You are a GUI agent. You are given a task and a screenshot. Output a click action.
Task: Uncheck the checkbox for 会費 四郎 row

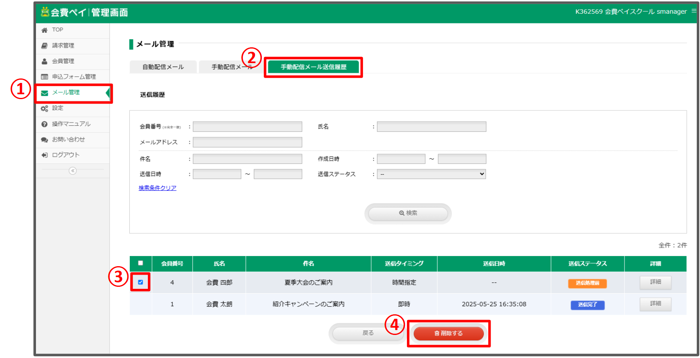pos(141,282)
